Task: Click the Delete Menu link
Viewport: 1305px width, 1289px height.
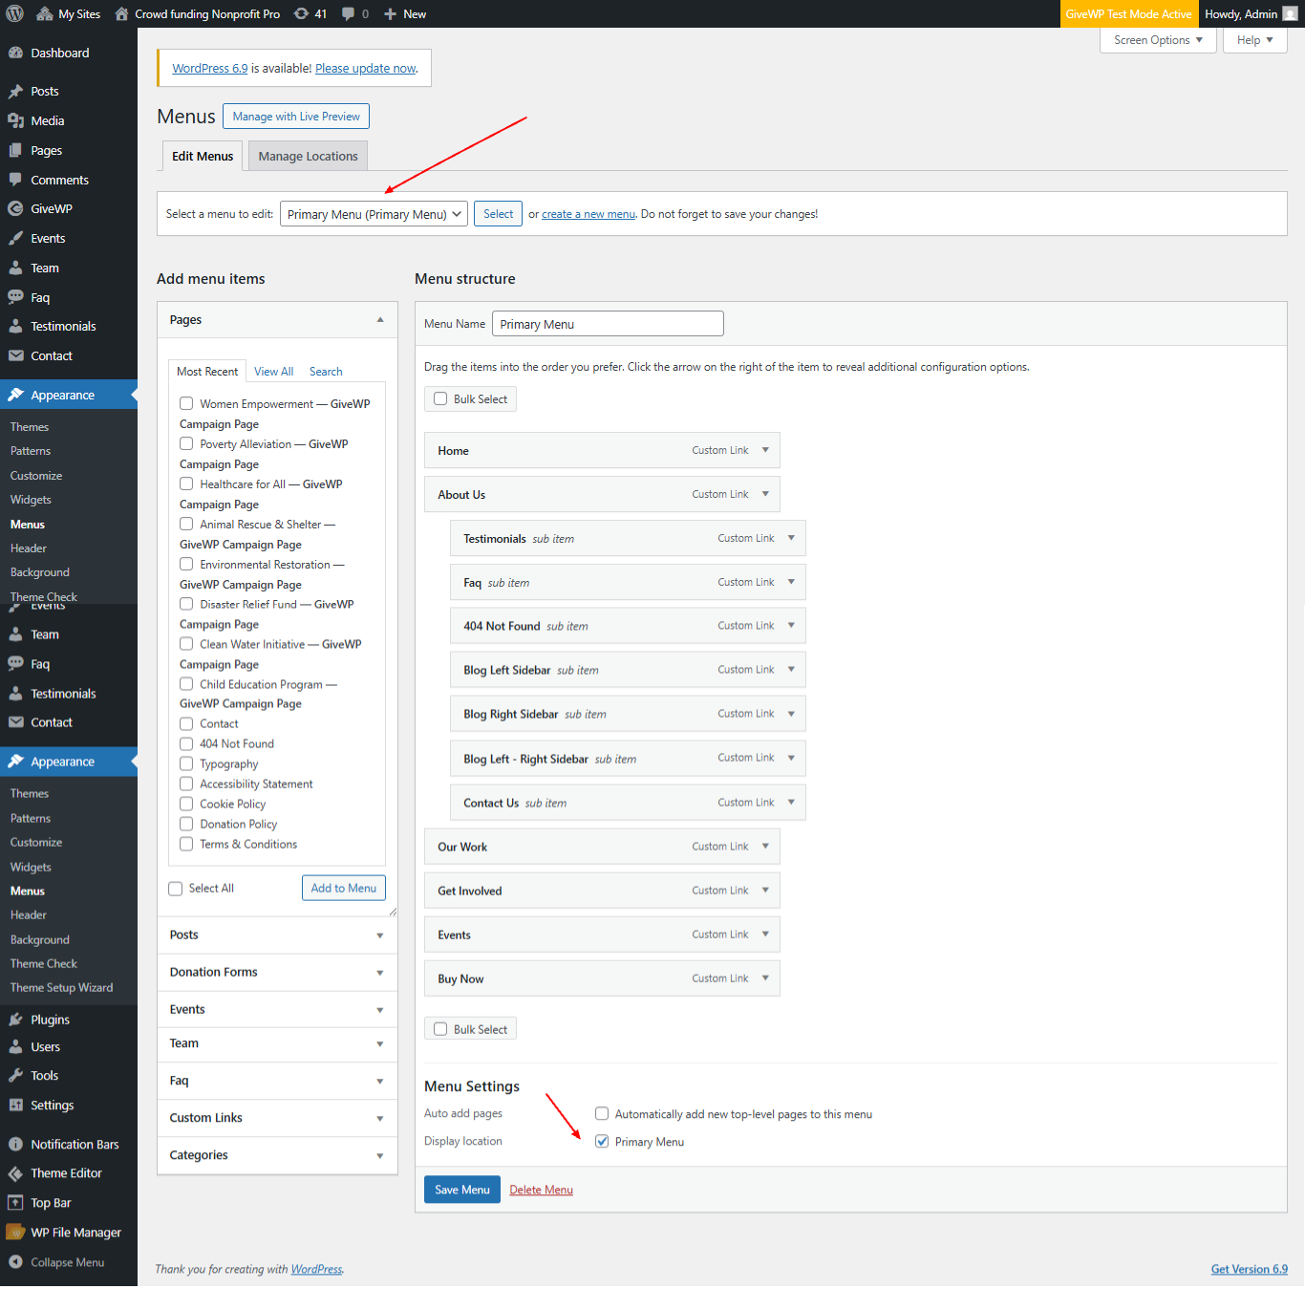Action: coord(541,1190)
